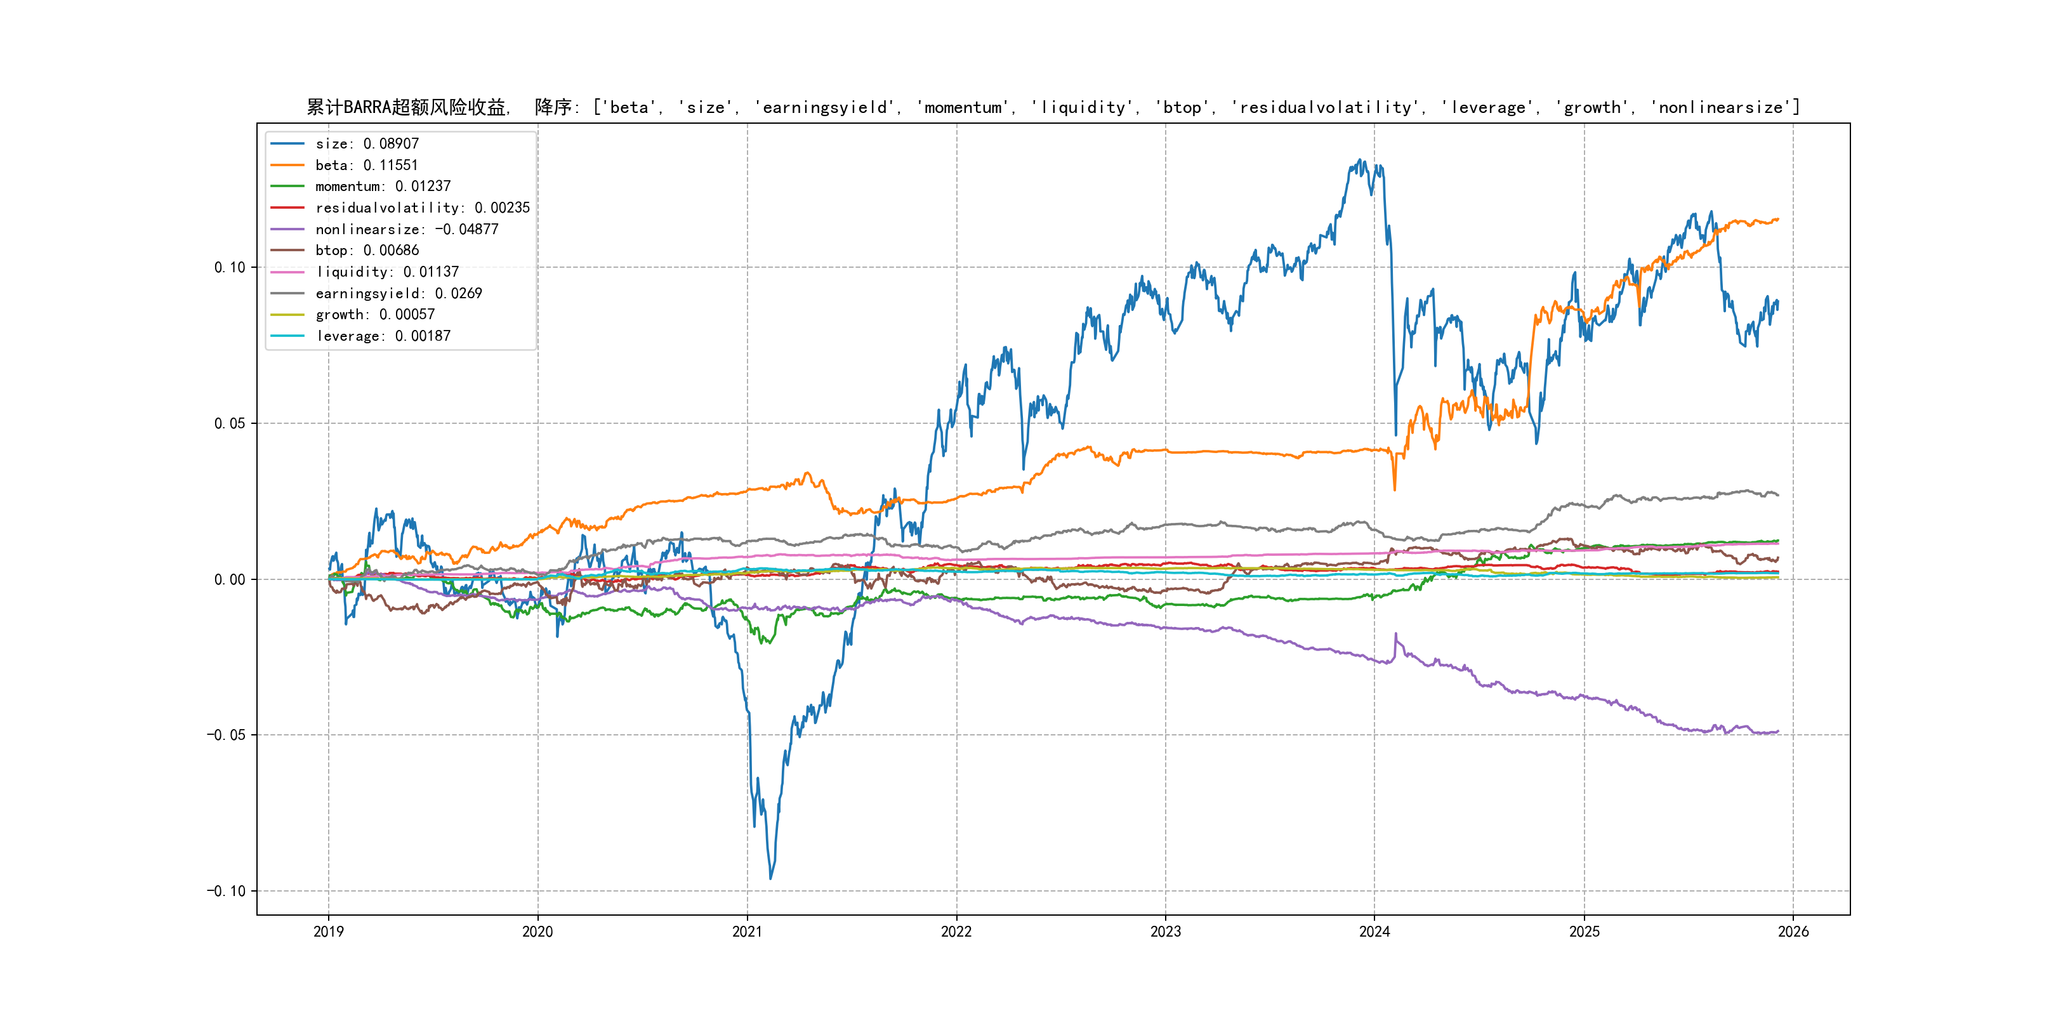Viewport: 2056px width, 1028px height.
Task: Click the 'liquidity: 0.01137' legend entry
Action: tap(387, 272)
